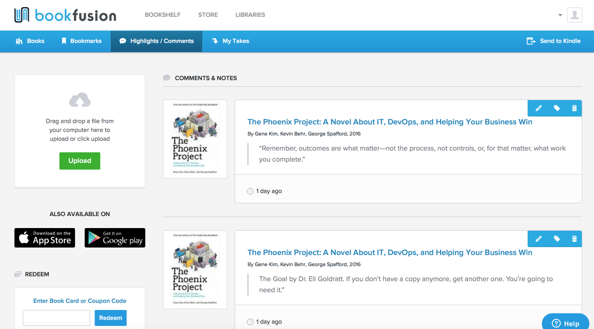Switch to the Bookmarks tab

tap(81, 41)
